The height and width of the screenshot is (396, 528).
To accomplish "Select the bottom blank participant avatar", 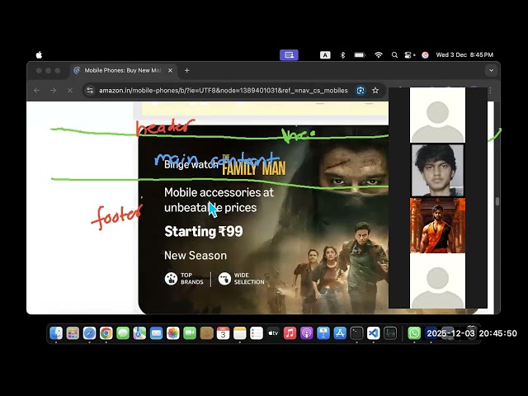I will pyautogui.click(x=437, y=280).
